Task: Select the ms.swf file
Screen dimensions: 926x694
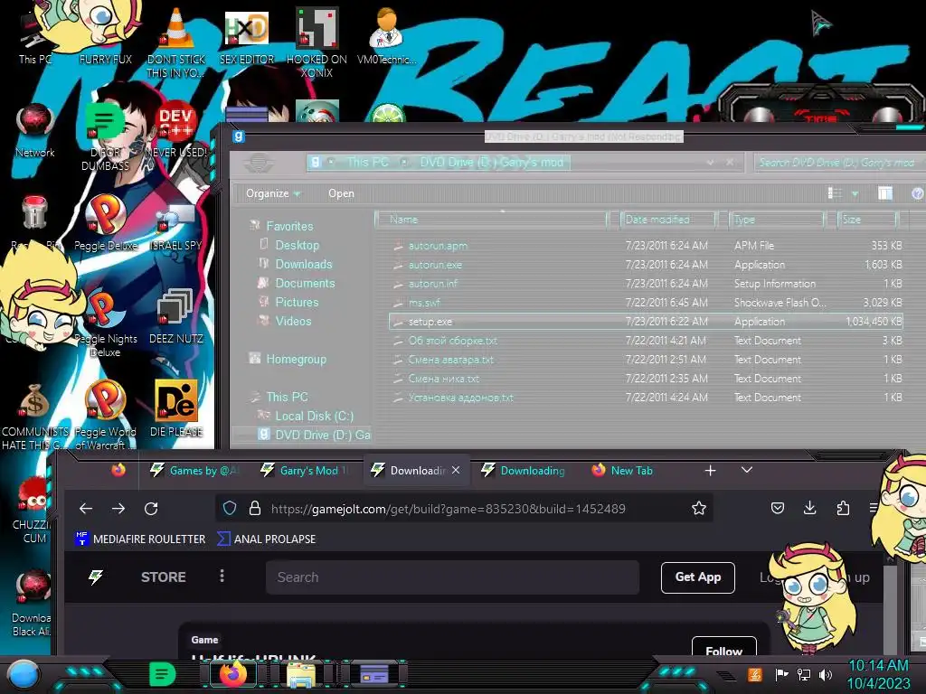Action: coord(646,303)
